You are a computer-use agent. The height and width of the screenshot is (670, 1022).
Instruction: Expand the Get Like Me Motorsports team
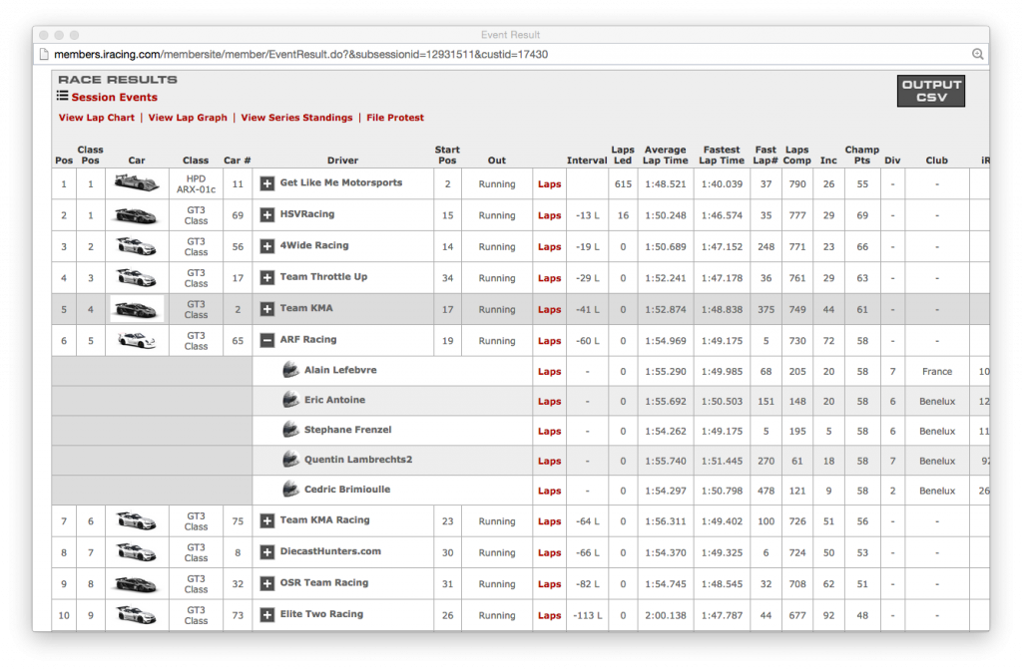coord(267,183)
